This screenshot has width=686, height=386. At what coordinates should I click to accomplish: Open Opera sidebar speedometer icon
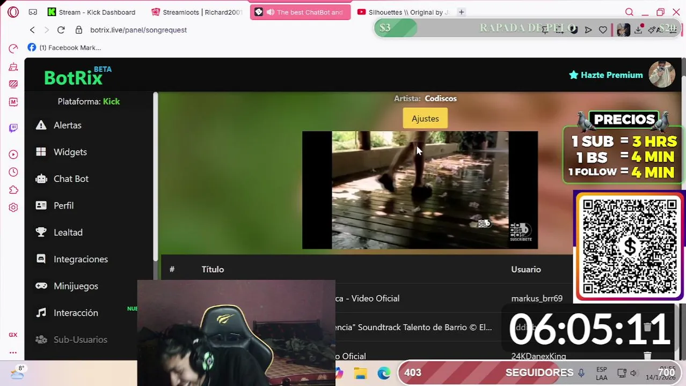pos(13,49)
